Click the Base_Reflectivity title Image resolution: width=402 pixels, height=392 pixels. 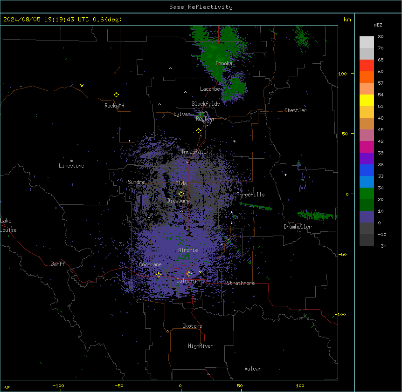(x=201, y=7)
